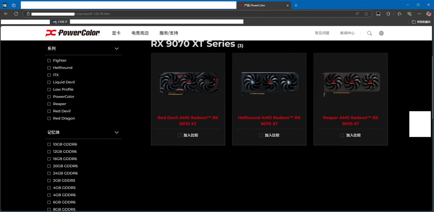Check the 16GB GDDR6 memory filter
Screen dimensions: 434x212
[x=49, y=159]
